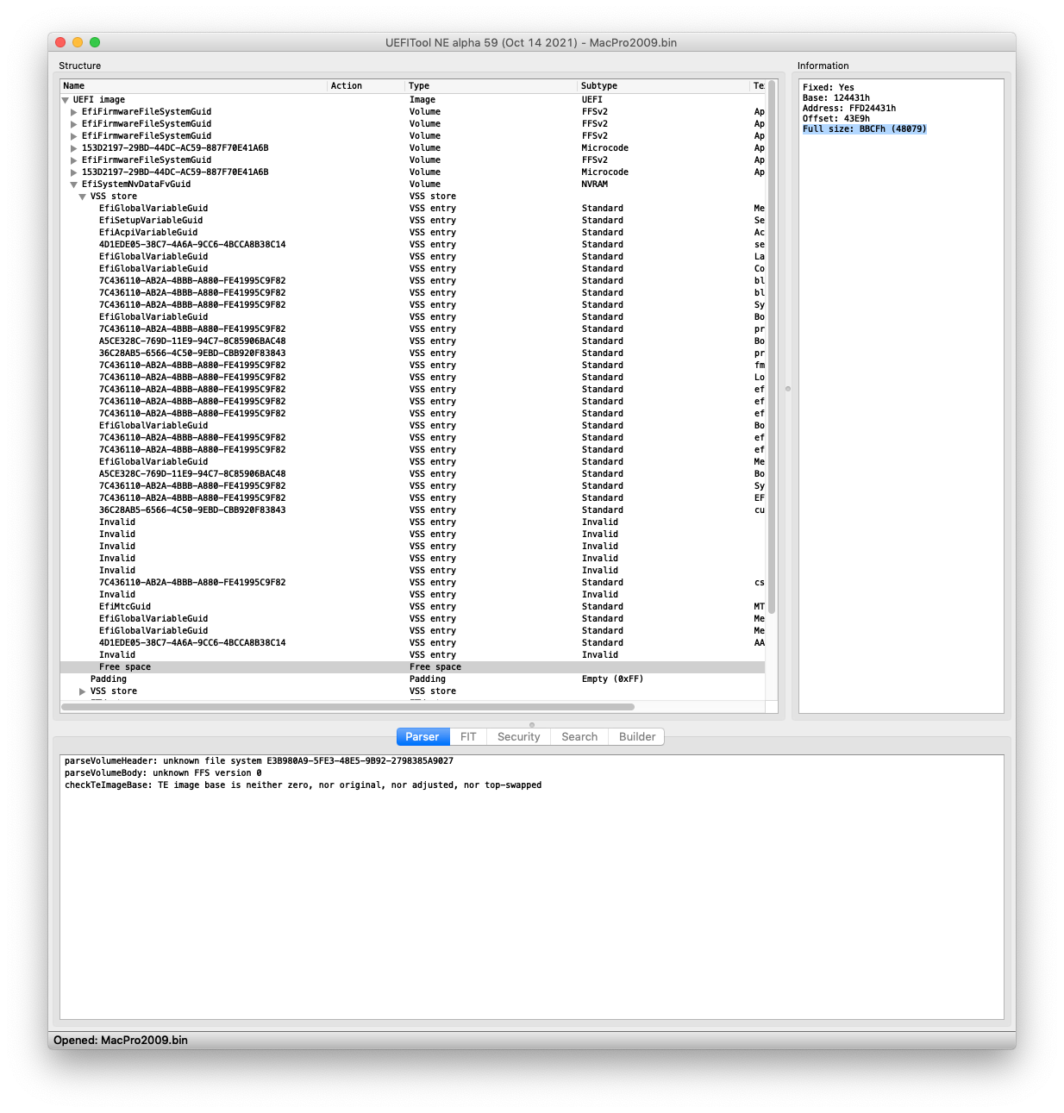Click the Action column header

tap(366, 85)
